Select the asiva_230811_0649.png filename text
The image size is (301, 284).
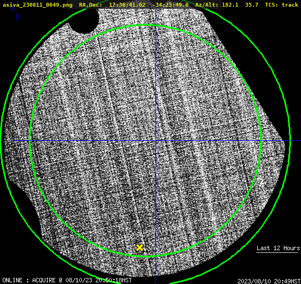[x=38, y=5]
